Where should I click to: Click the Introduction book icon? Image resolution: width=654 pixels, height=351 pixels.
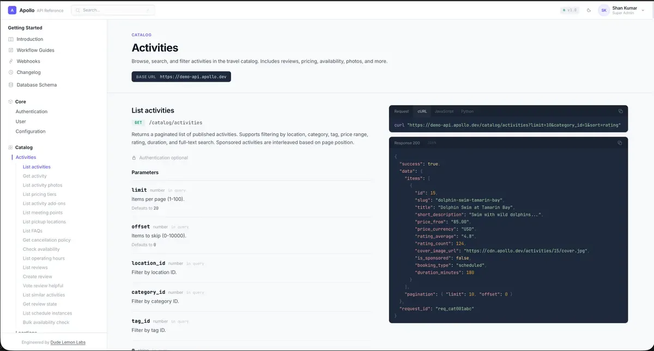tap(10, 39)
